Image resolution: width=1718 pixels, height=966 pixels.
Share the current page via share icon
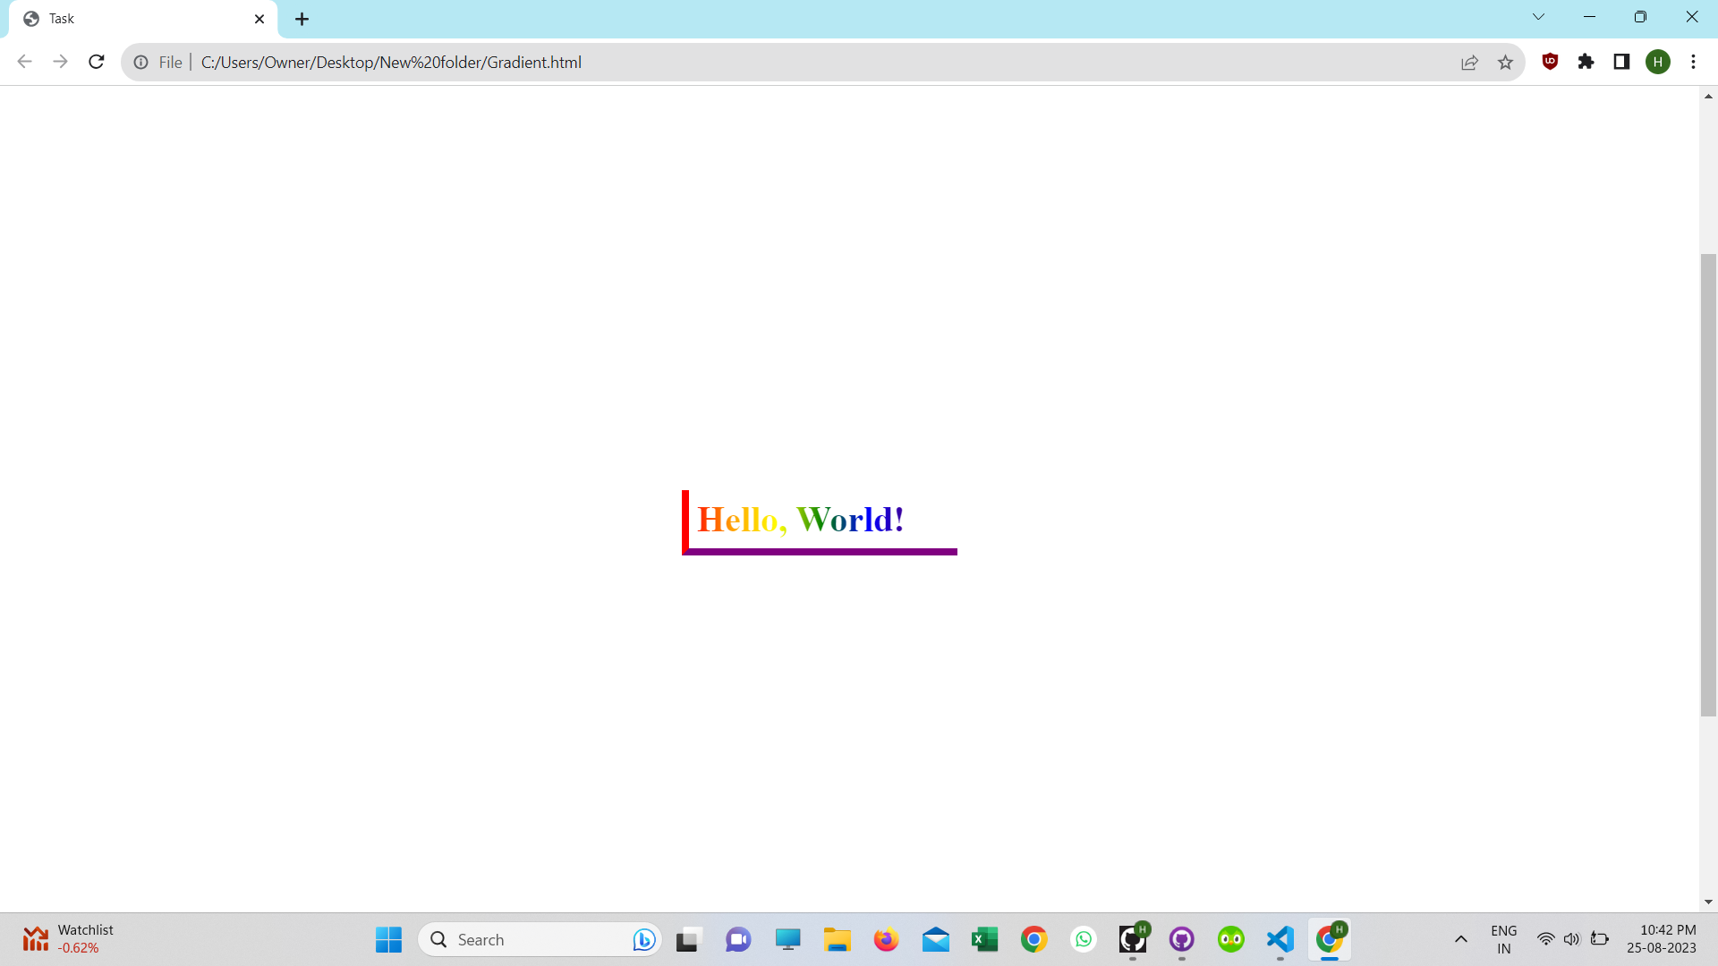1470,62
